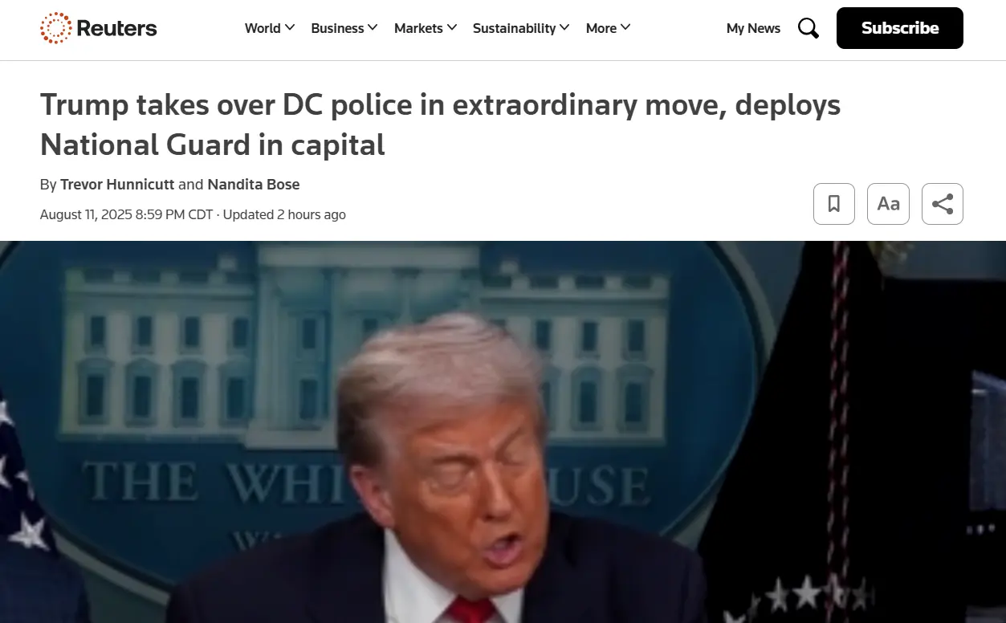1006x623 pixels.
Task: Click the share icon button
Action: pyautogui.click(x=943, y=204)
